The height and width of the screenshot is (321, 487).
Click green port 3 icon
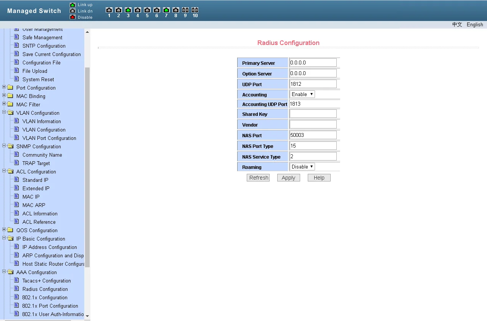click(128, 10)
